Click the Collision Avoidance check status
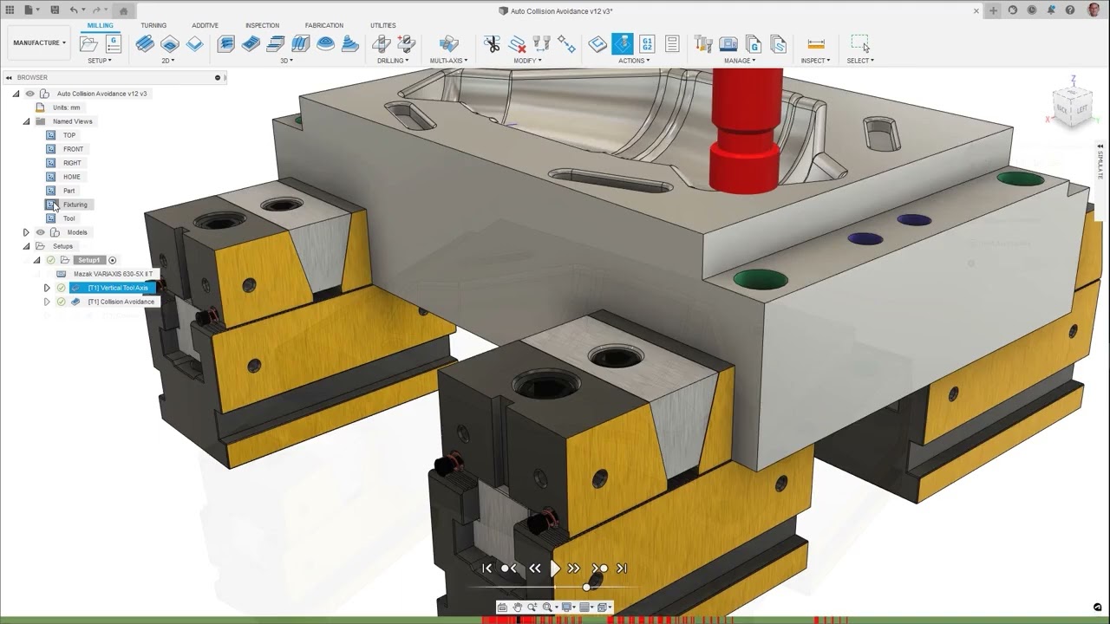This screenshot has height=624, width=1110. click(61, 302)
